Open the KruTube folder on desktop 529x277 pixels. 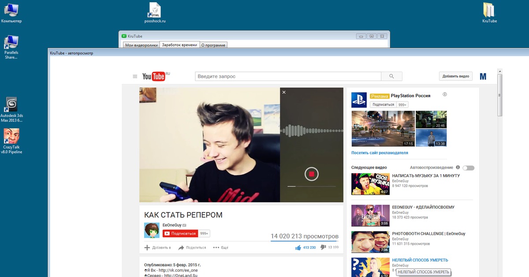489,13
